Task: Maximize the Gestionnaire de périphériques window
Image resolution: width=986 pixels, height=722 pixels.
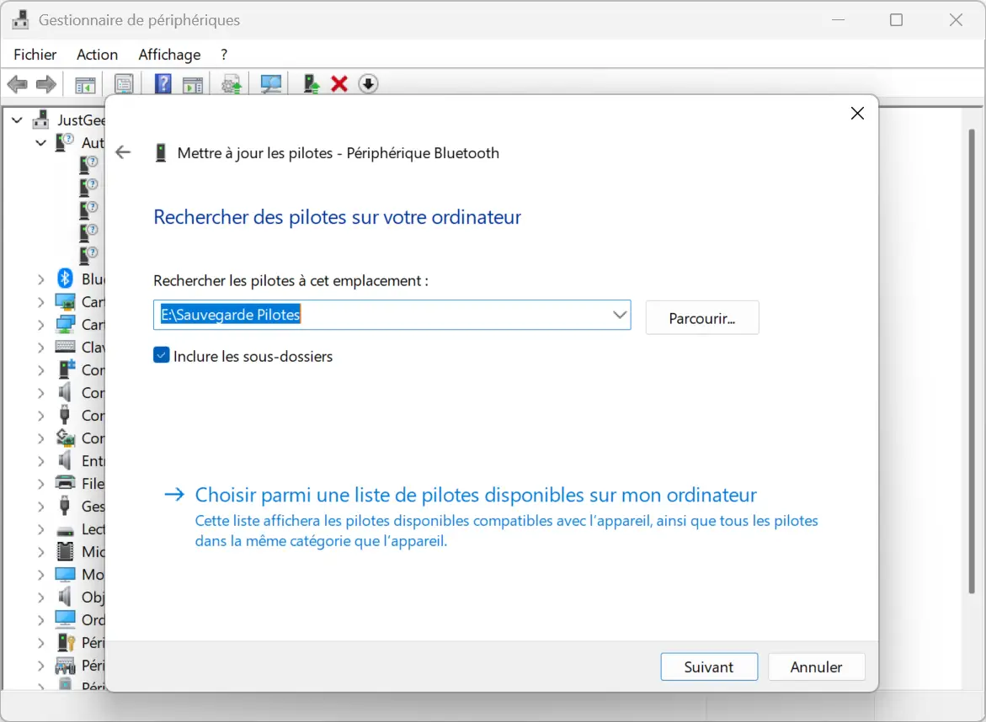Action: click(x=896, y=20)
